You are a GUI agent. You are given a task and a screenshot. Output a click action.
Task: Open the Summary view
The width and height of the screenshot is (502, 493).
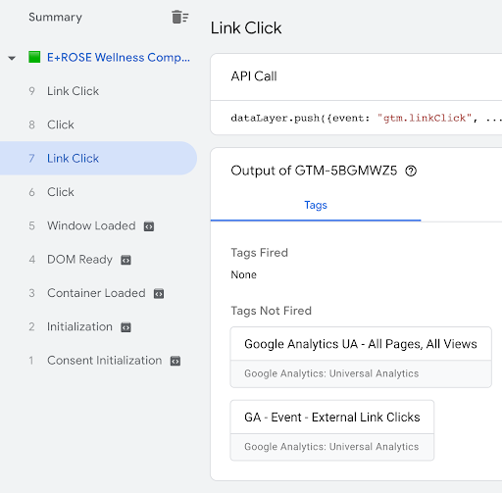[55, 17]
